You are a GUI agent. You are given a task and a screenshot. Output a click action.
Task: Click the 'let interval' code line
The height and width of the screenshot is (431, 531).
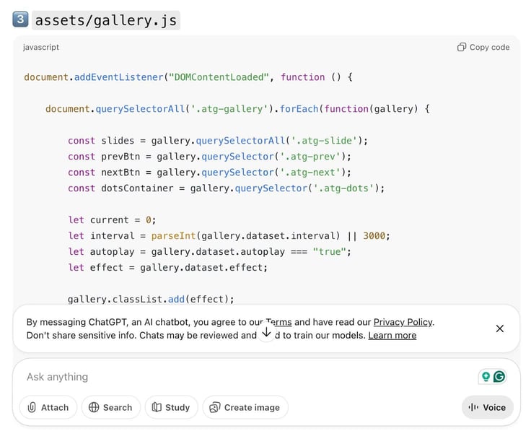pos(229,236)
